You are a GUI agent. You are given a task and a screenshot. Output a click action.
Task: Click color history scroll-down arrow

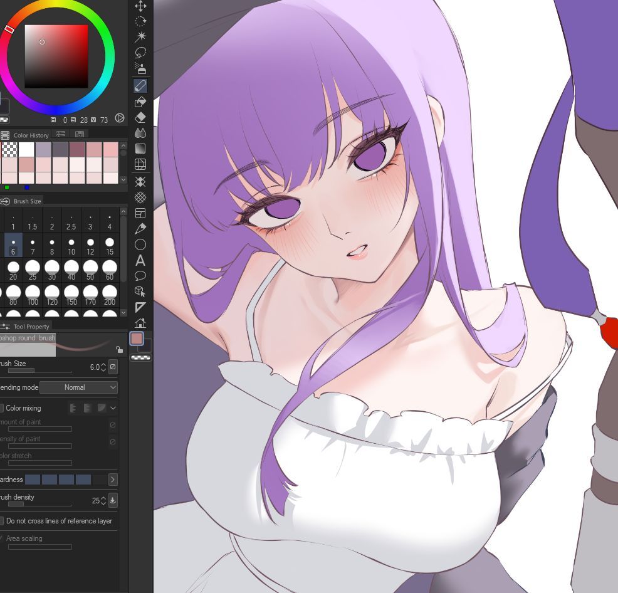point(123,180)
